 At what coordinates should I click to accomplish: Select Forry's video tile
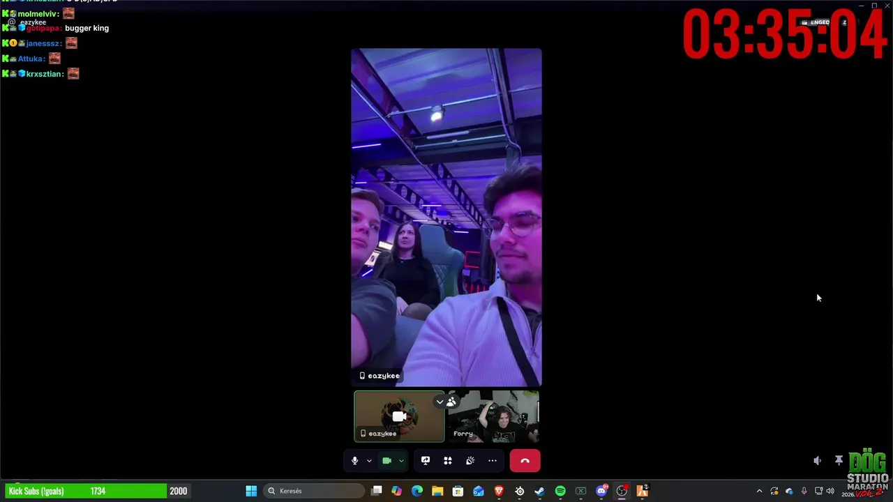493,416
